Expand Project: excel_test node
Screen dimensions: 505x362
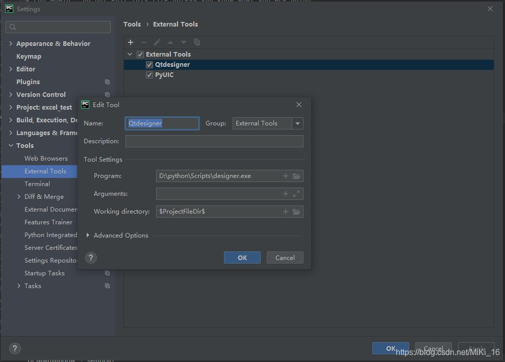pyautogui.click(x=11, y=108)
